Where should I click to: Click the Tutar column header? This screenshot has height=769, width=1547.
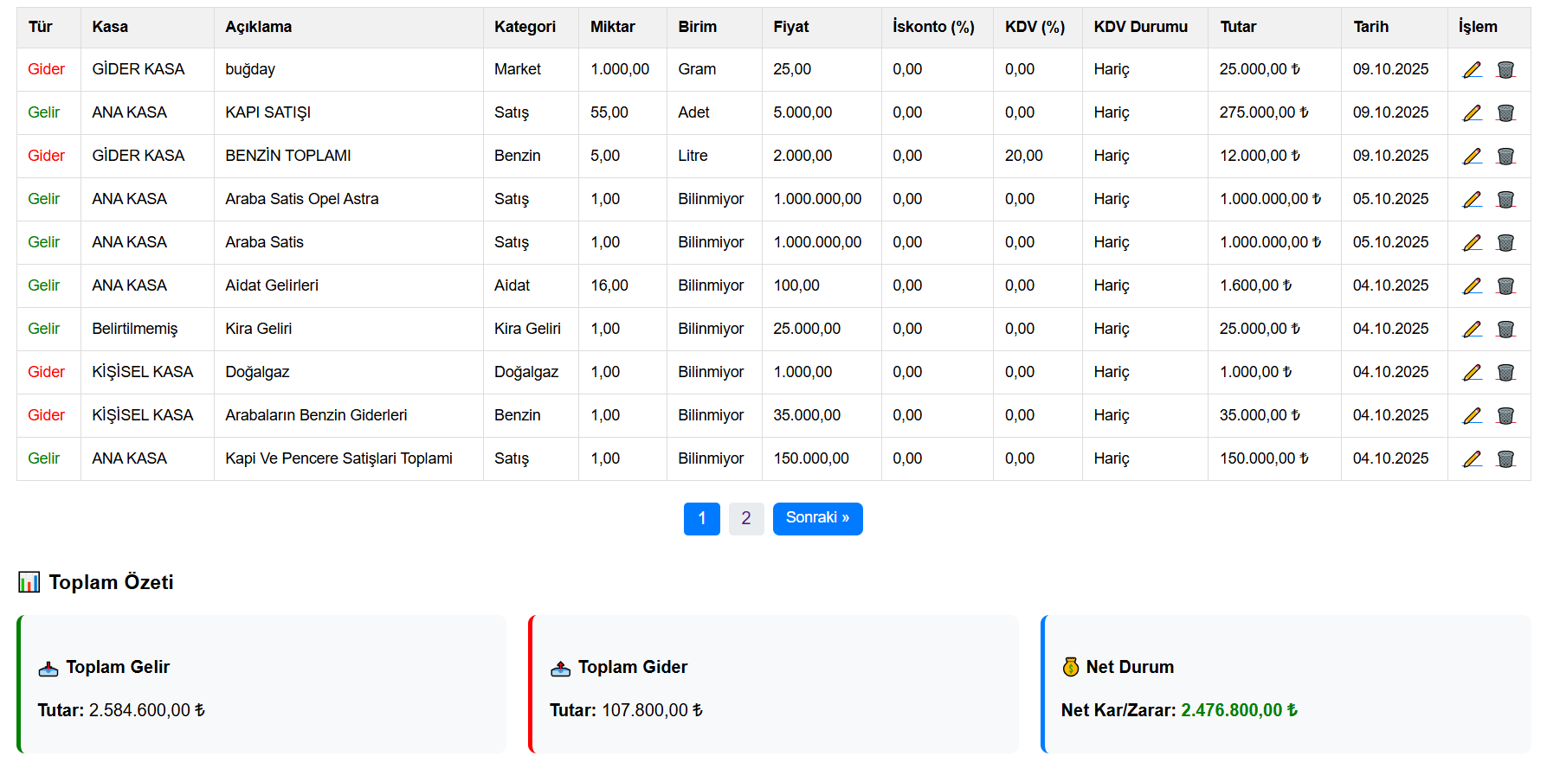[x=1238, y=27]
